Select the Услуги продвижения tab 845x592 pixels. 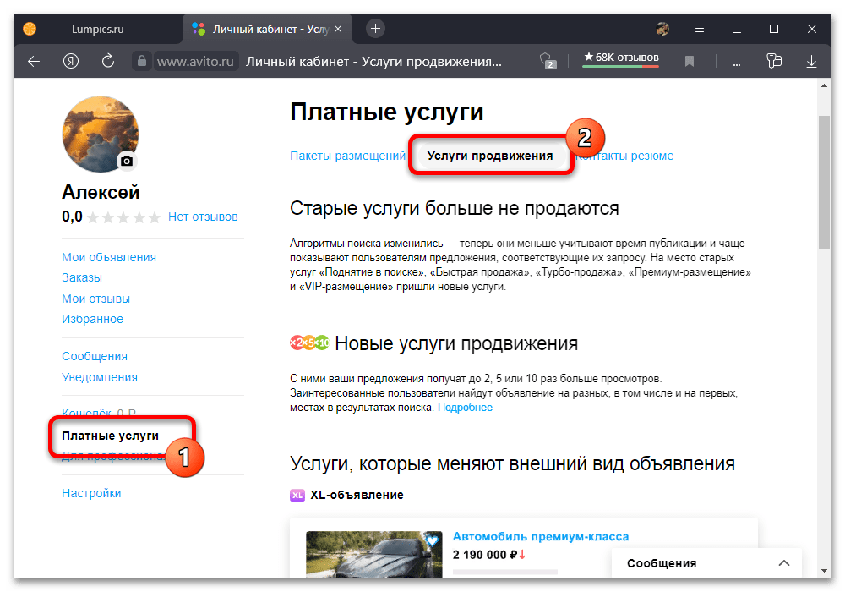[490, 156]
